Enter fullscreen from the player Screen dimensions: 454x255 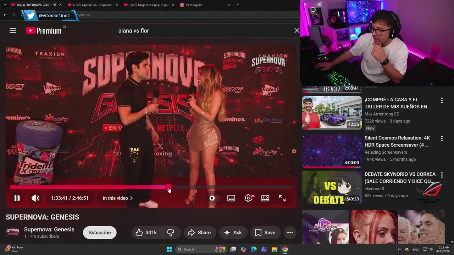coord(282,198)
